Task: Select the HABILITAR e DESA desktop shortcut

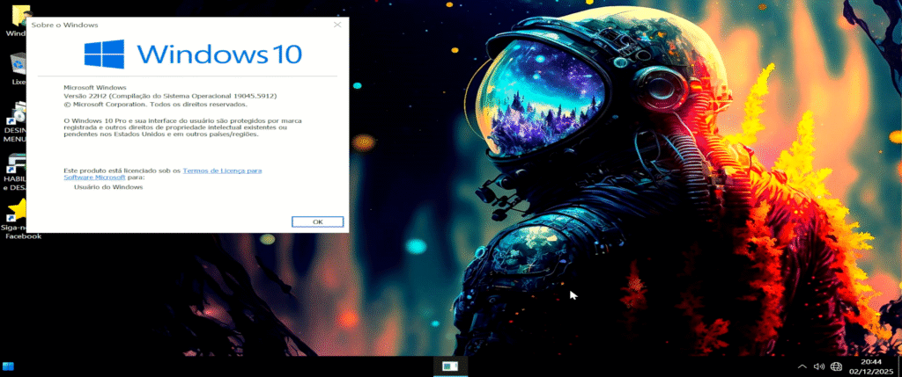Action: pyautogui.click(x=16, y=172)
